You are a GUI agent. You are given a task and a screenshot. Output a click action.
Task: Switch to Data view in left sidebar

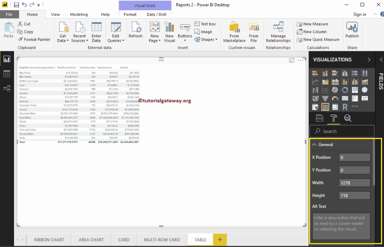6,74
